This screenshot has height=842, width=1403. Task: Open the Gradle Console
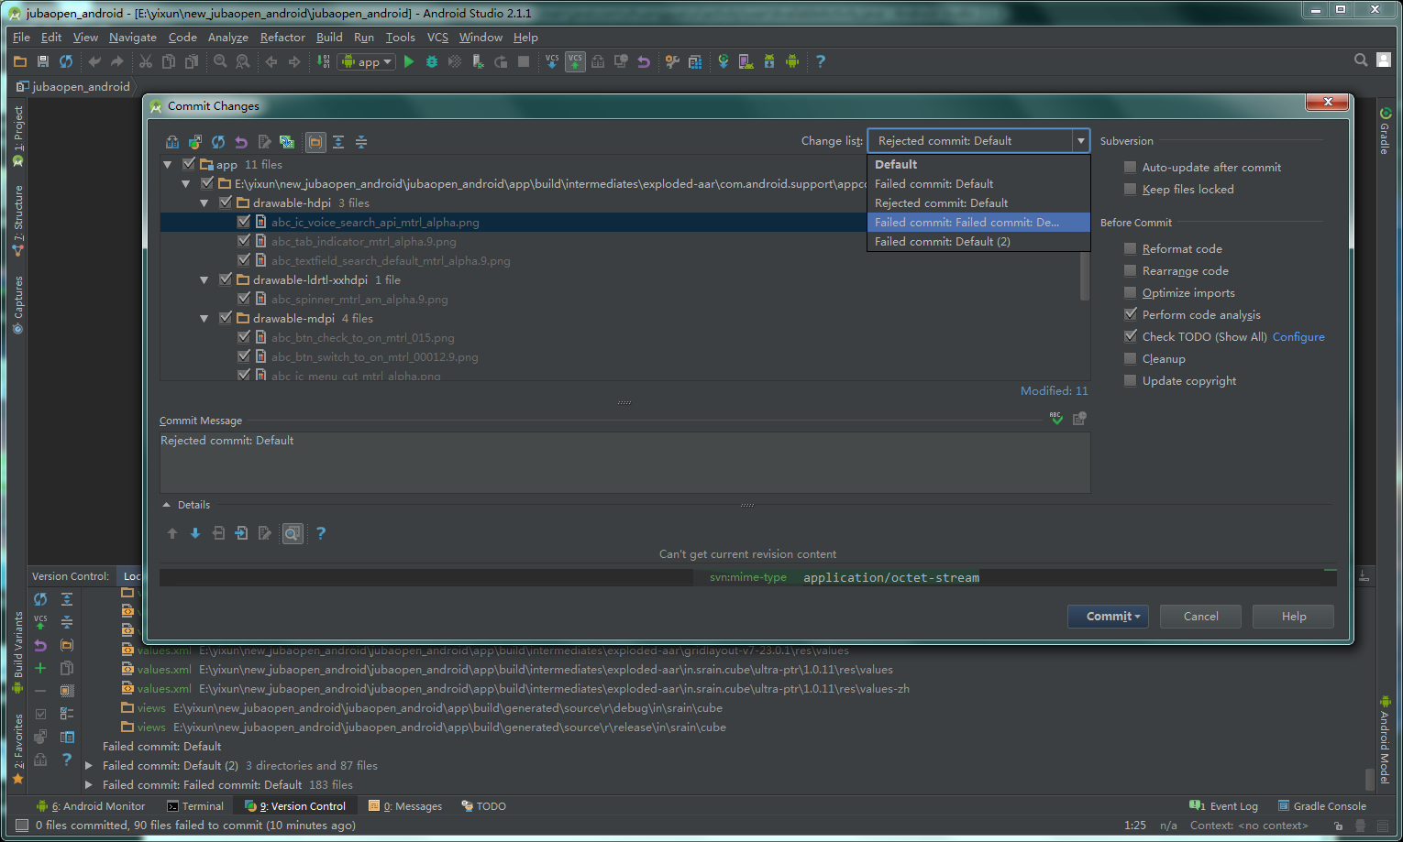pyautogui.click(x=1321, y=806)
